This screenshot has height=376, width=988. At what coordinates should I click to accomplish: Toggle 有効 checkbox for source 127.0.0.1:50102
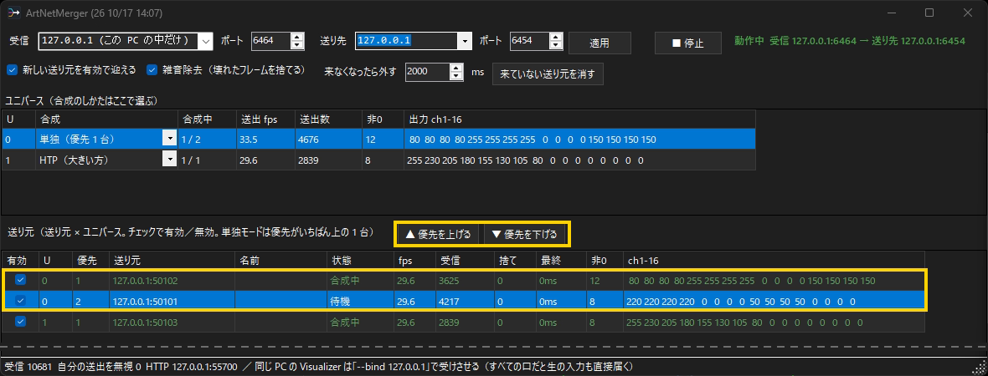point(20,280)
